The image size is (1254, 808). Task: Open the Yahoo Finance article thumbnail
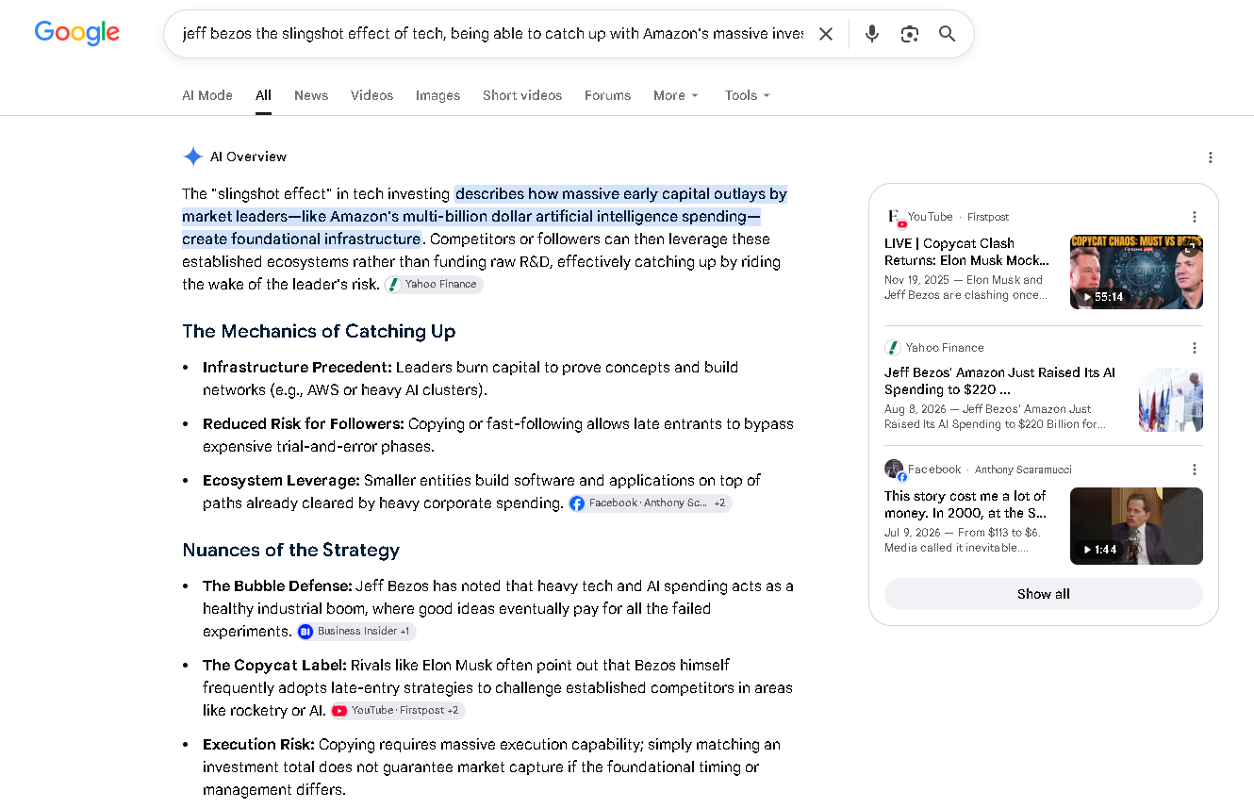pos(1171,400)
